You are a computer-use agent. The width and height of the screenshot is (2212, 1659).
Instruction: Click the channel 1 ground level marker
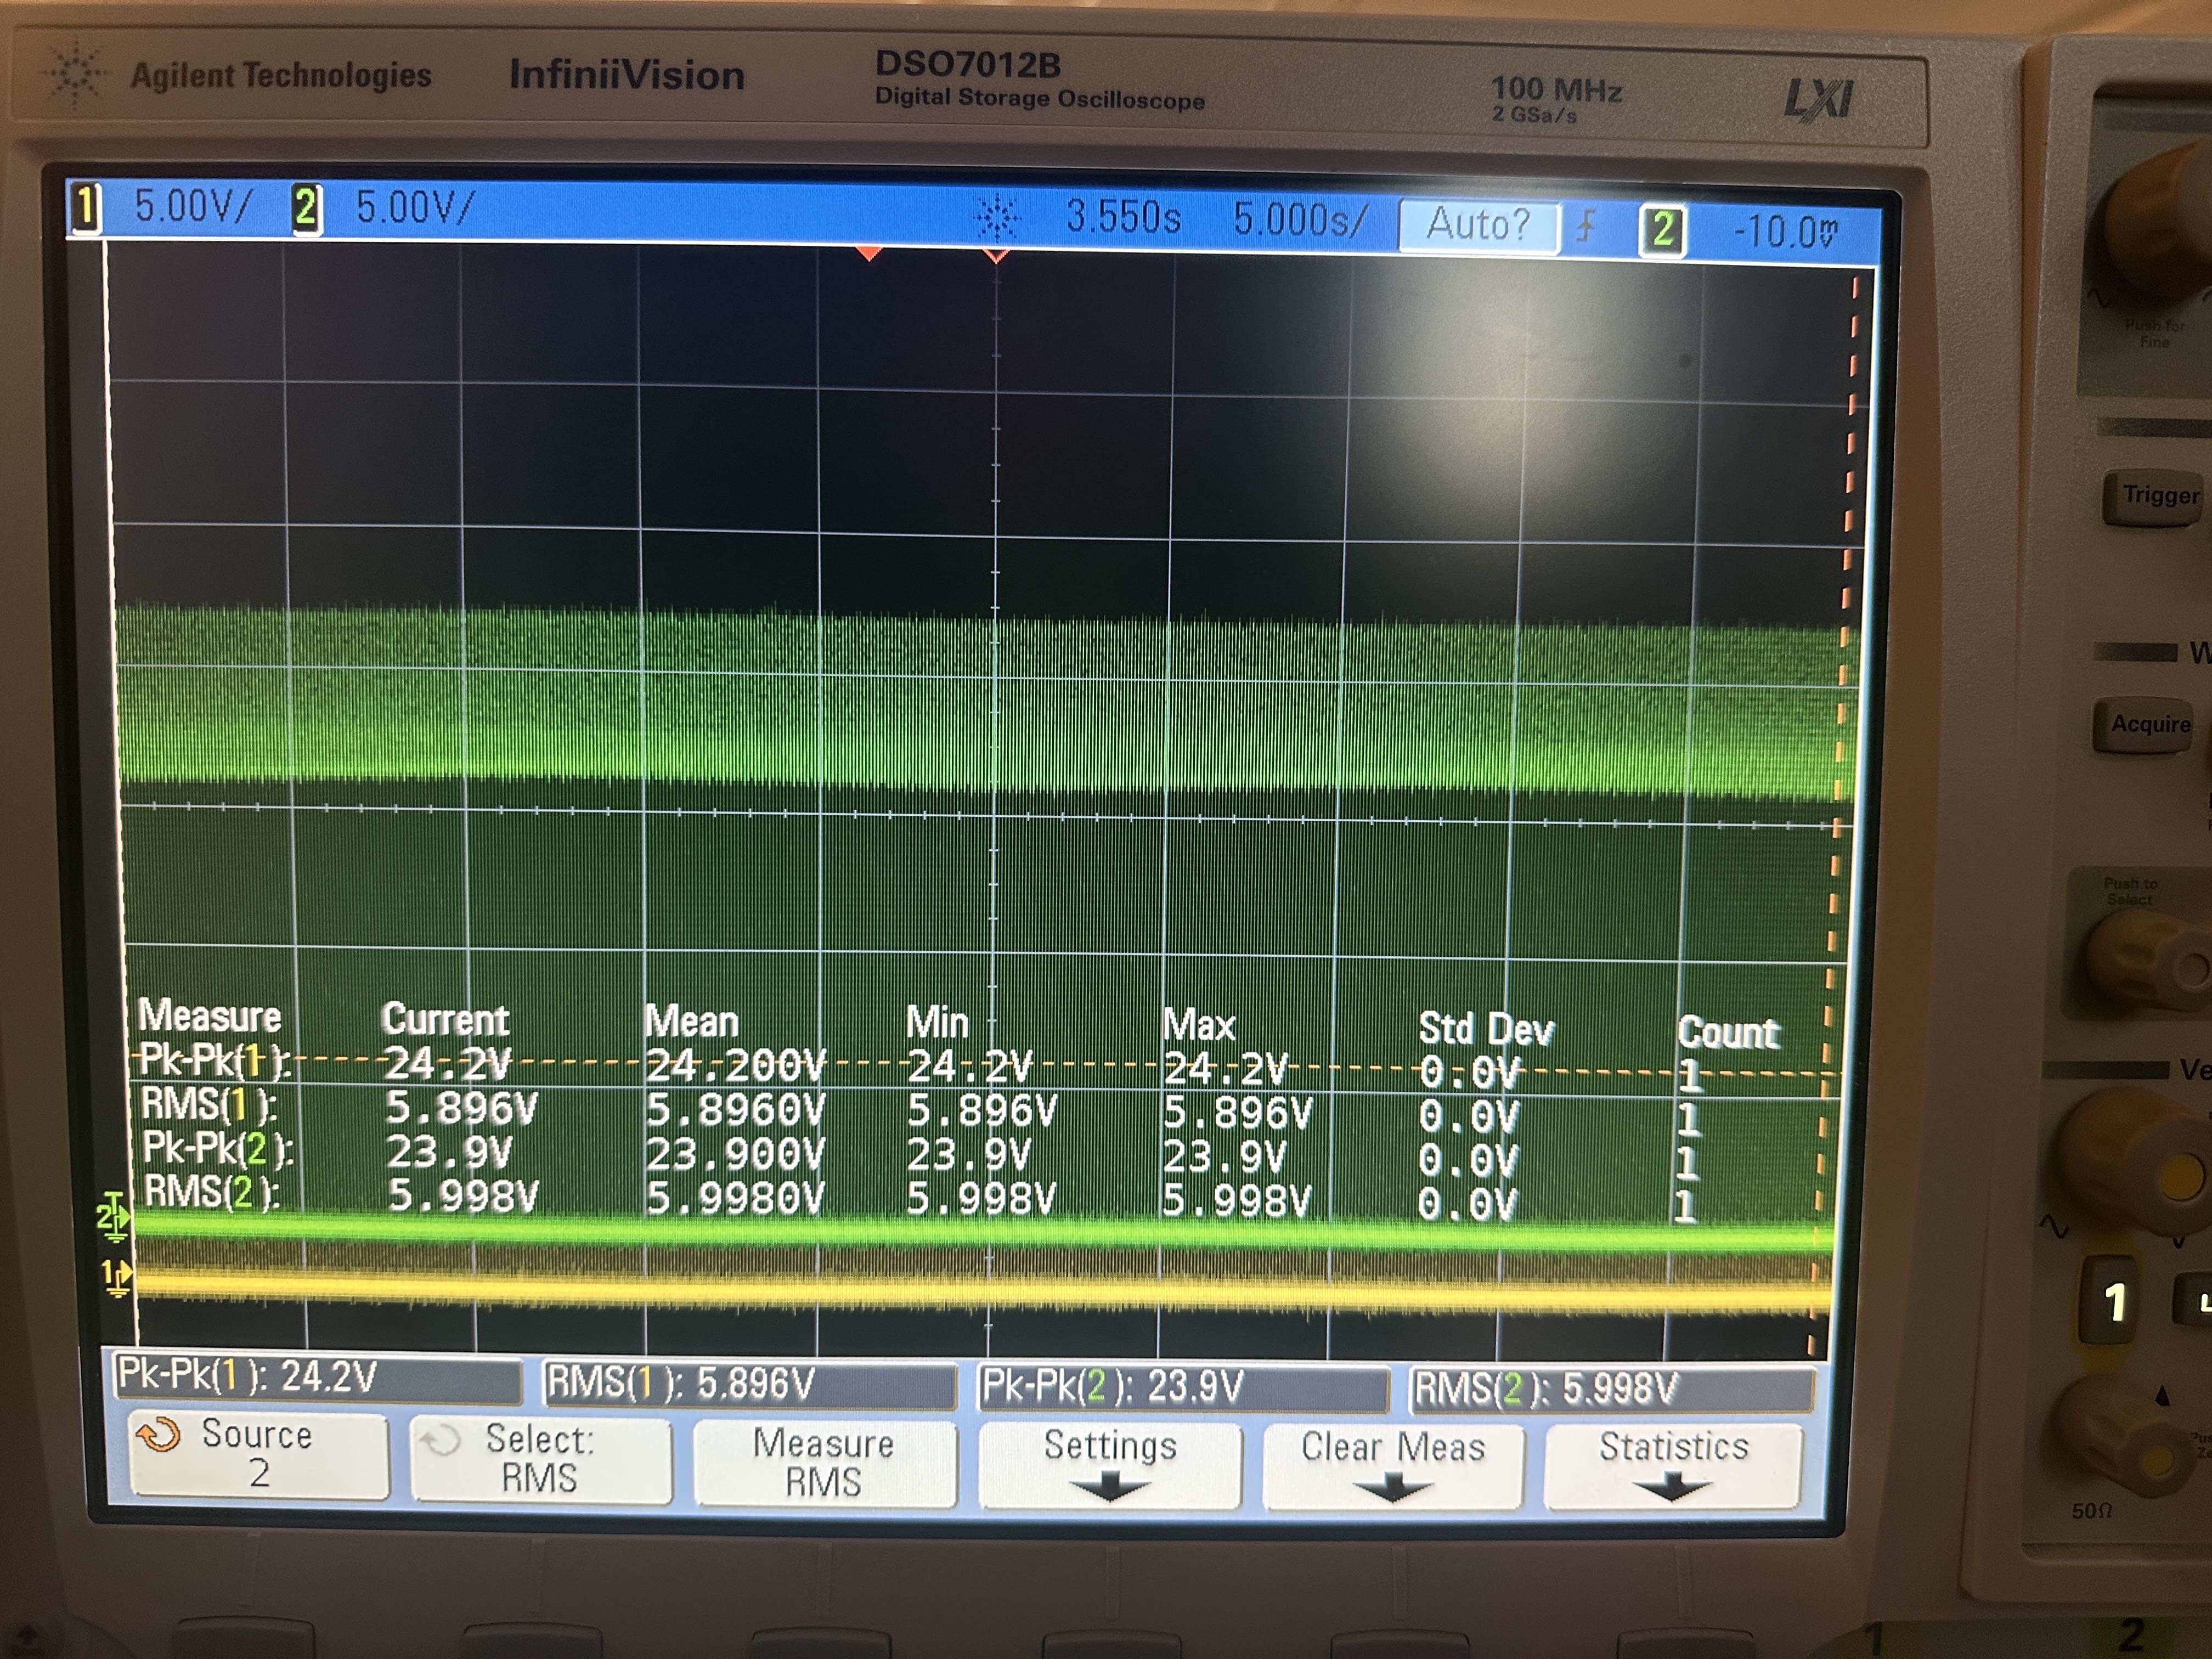point(116,1276)
